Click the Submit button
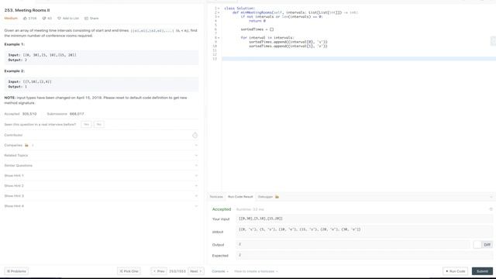 482,271
